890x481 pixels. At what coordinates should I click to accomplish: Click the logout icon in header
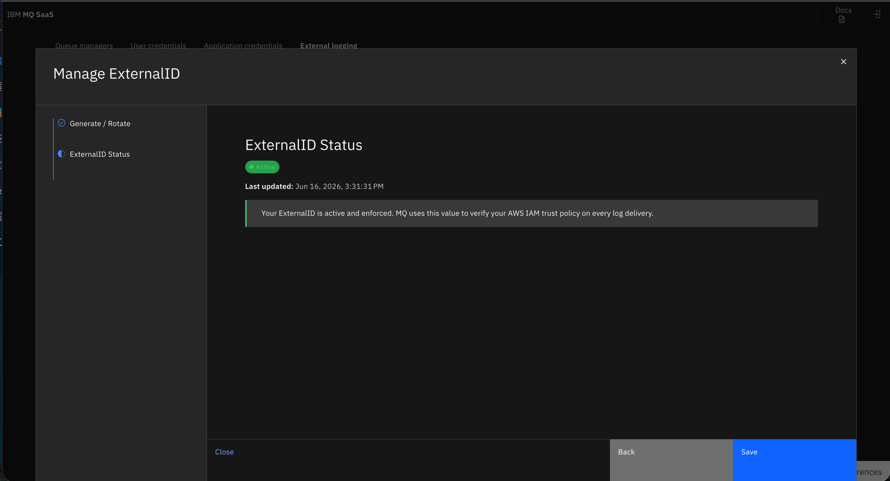[877, 14]
